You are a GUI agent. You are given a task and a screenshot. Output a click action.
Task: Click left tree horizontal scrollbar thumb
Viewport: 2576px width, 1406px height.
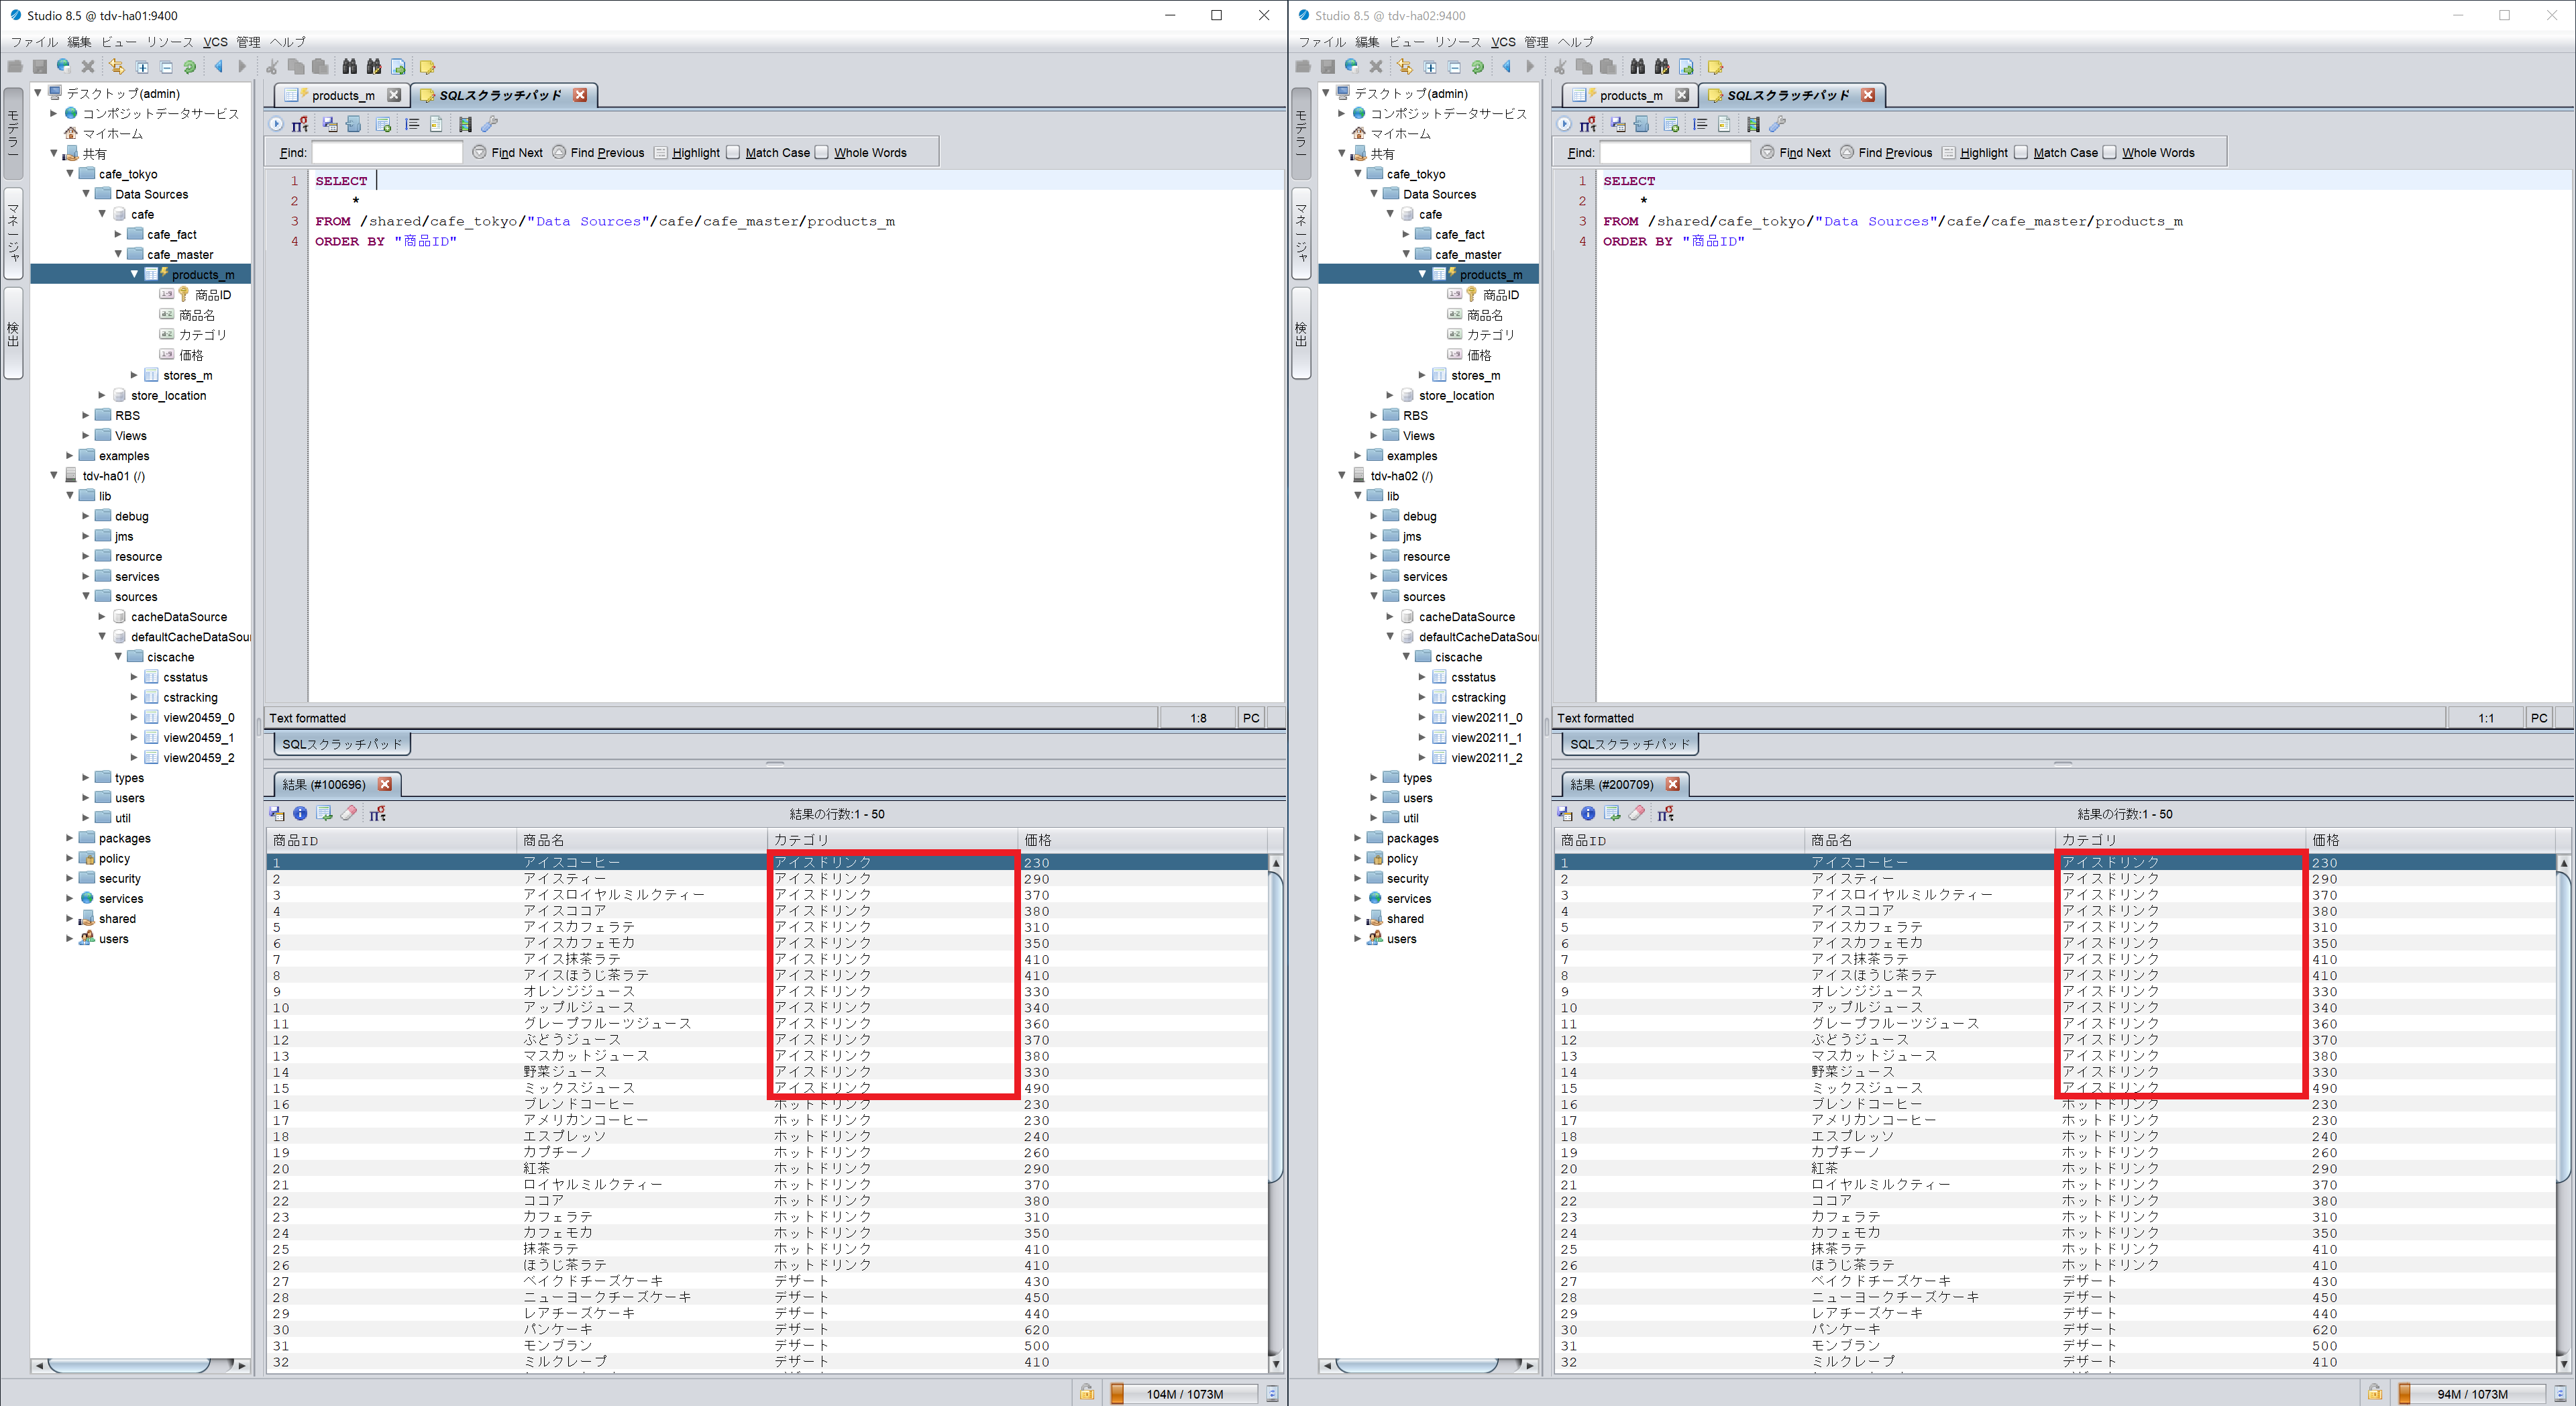(129, 1365)
